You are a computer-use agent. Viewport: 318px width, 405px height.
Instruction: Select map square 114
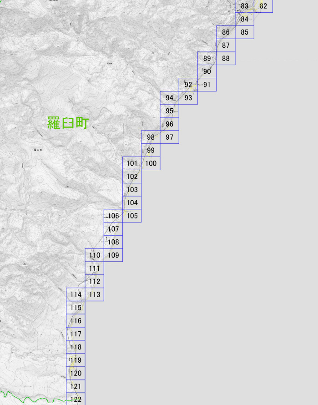point(76,294)
